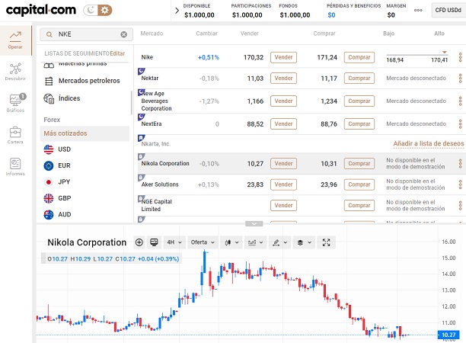Click the Índices globe icon
The width and height of the screenshot is (466, 343).
(49, 98)
